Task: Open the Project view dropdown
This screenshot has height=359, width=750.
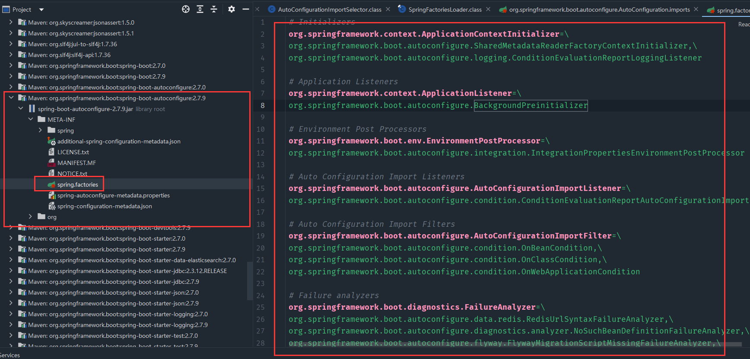Action: (41, 10)
